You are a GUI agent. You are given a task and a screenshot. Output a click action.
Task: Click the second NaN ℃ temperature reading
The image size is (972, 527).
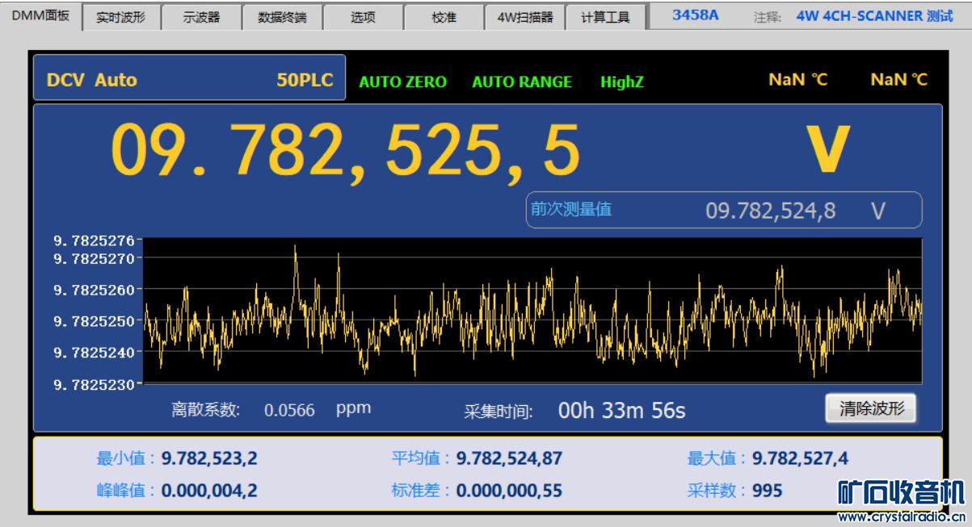click(x=899, y=79)
